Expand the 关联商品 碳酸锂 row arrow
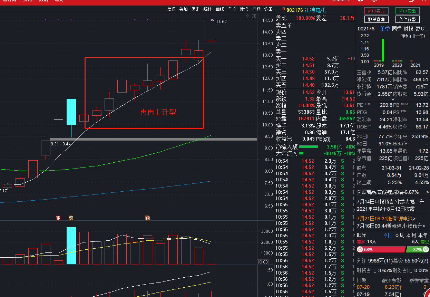The height and width of the screenshot is (297, 430). (x=428, y=192)
